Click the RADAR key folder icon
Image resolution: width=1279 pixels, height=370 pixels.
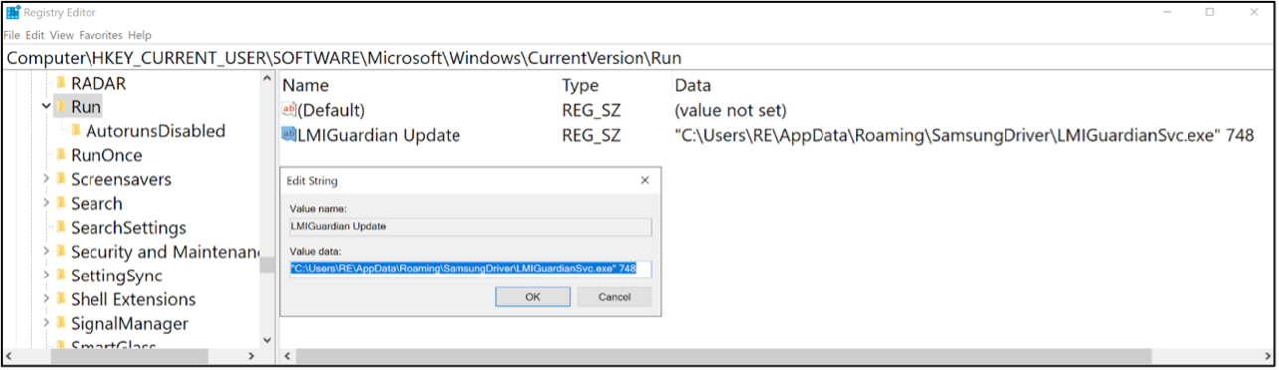pos(60,84)
